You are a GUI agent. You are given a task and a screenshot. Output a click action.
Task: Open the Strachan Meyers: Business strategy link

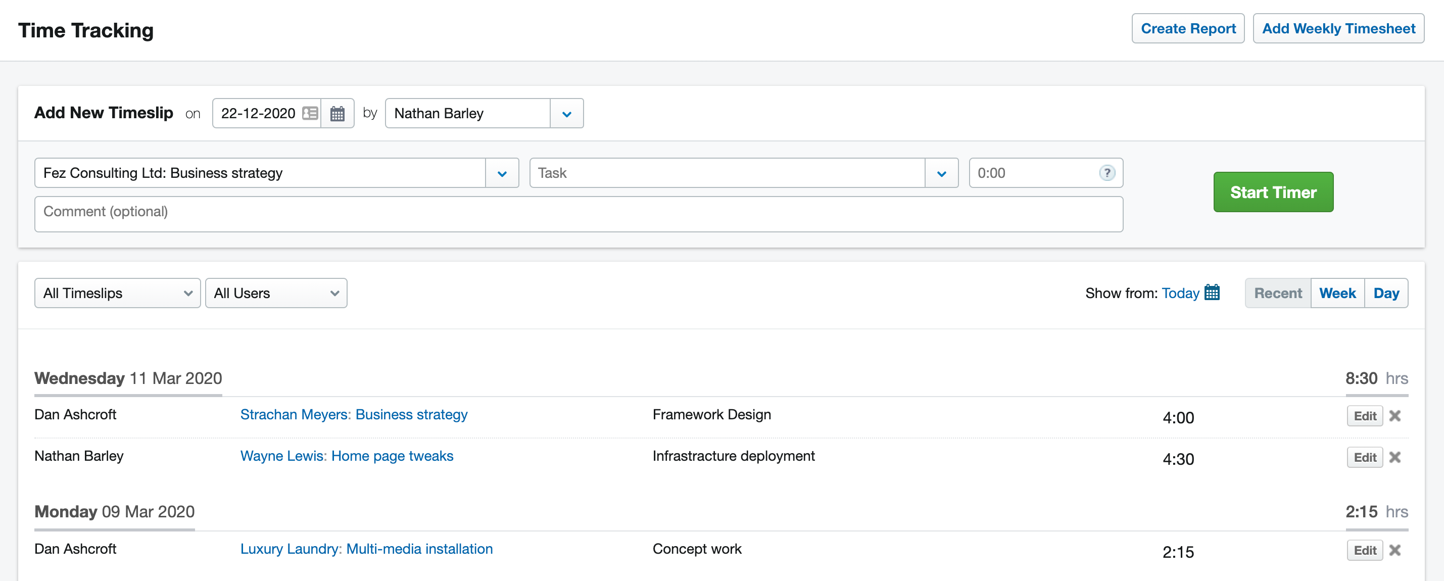pos(354,415)
